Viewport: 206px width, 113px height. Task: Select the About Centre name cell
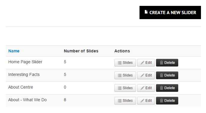[21, 87]
